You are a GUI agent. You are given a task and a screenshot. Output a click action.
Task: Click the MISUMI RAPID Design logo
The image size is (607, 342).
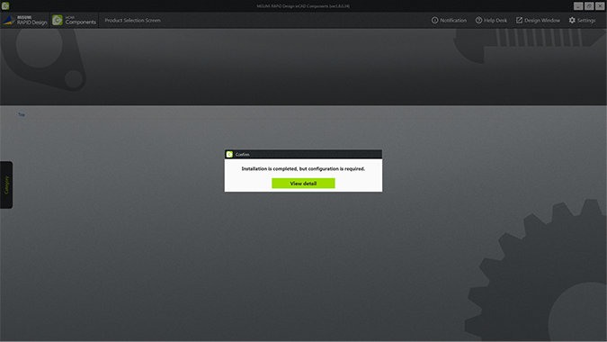[25, 20]
